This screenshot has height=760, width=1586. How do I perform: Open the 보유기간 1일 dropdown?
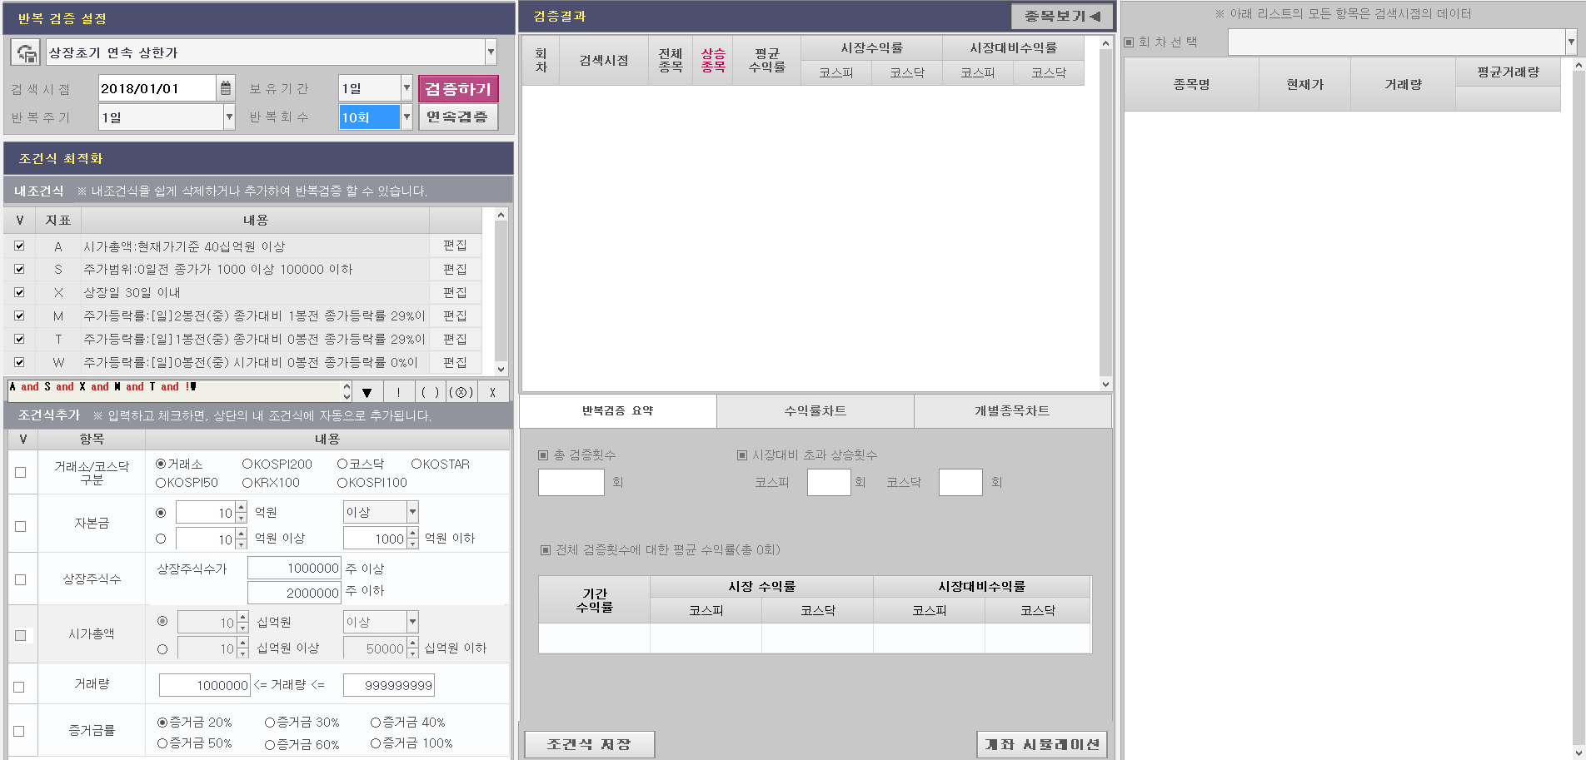[406, 87]
